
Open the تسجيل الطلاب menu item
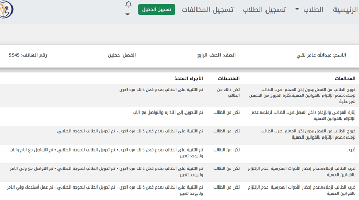264,9
